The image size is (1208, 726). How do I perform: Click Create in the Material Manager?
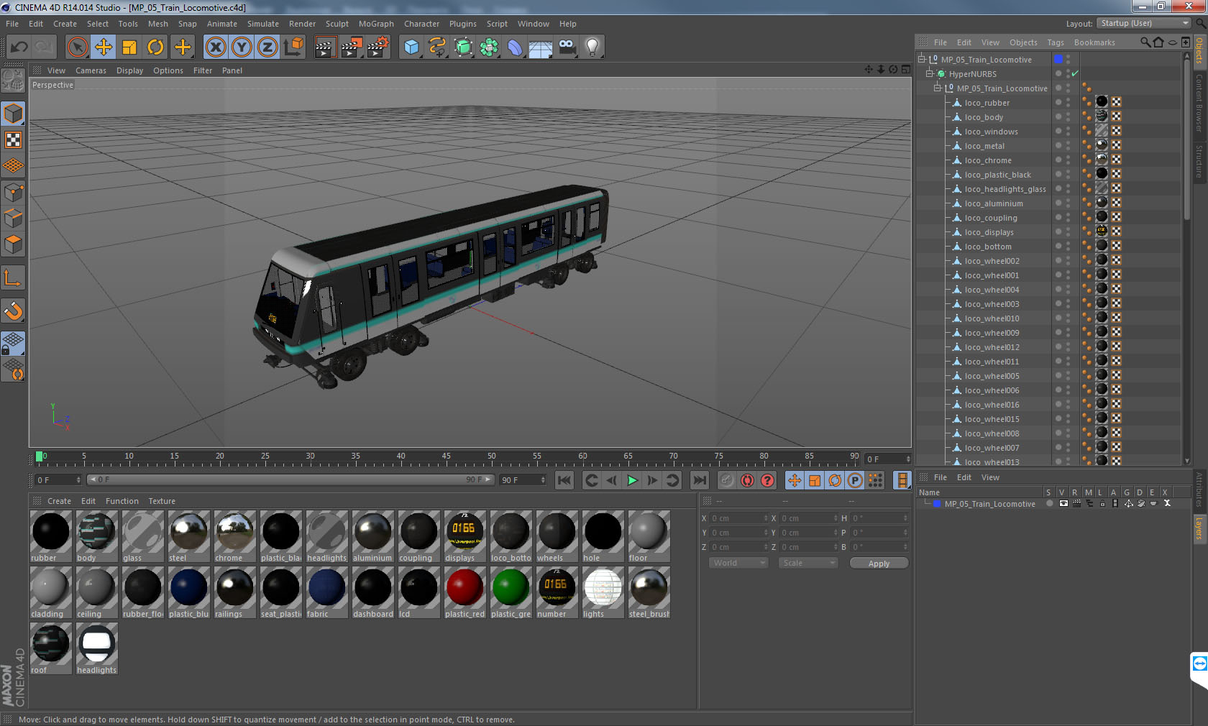(x=59, y=501)
